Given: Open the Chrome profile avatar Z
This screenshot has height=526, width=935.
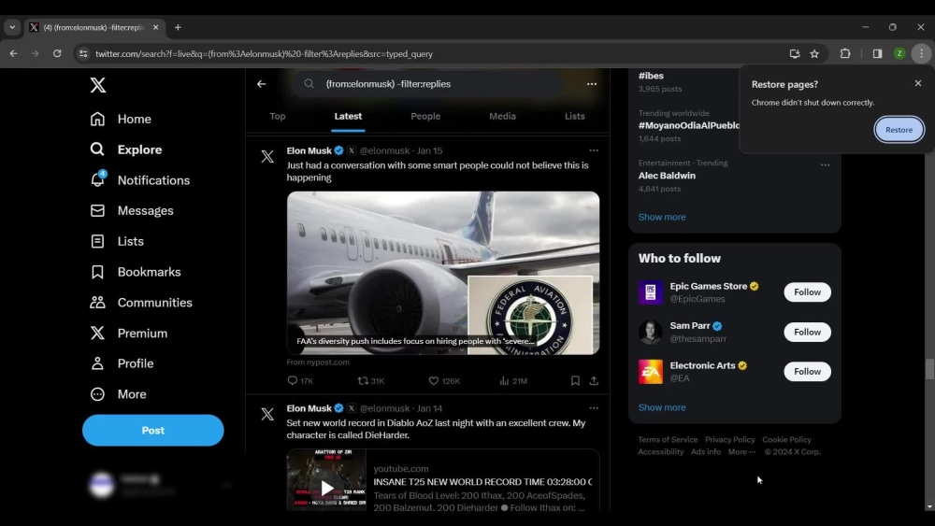Looking at the screenshot, I should pyautogui.click(x=899, y=53).
